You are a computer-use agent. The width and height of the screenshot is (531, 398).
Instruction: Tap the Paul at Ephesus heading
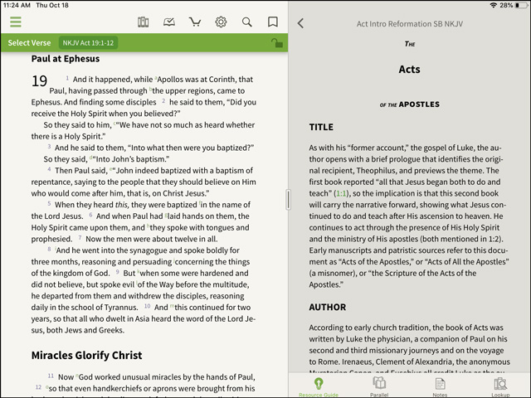click(x=66, y=59)
